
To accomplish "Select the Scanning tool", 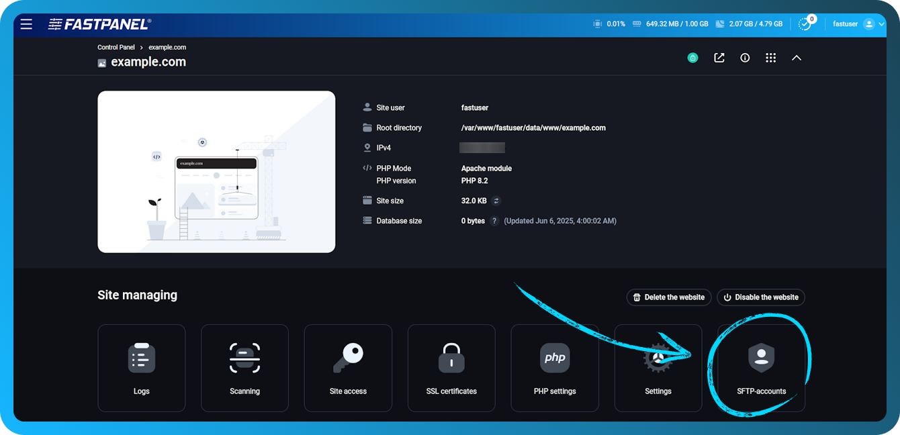I will tap(244, 368).
